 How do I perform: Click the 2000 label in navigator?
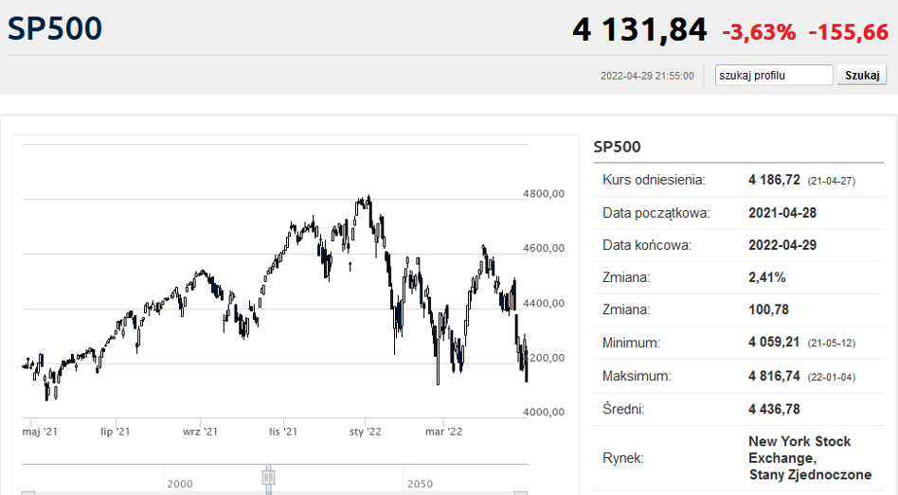180,484
